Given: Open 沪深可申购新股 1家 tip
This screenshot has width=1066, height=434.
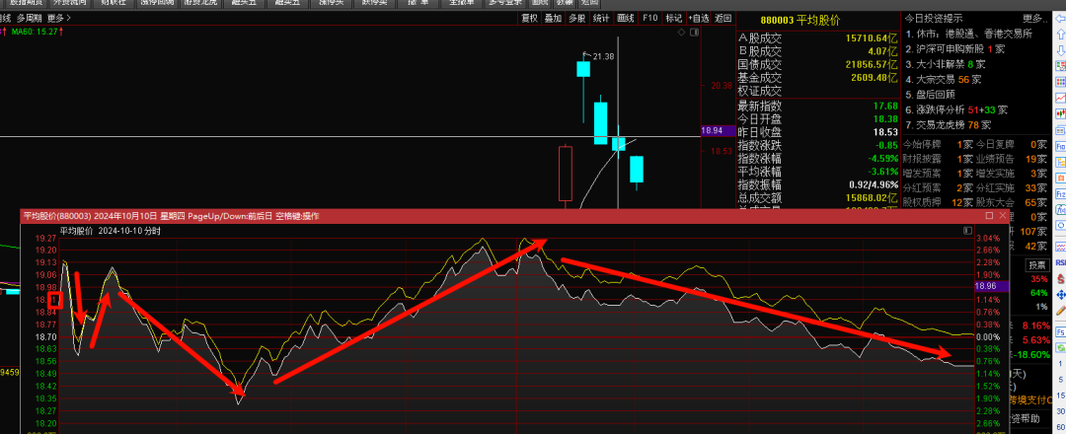Looking at the screenshot, I should 955,49.
